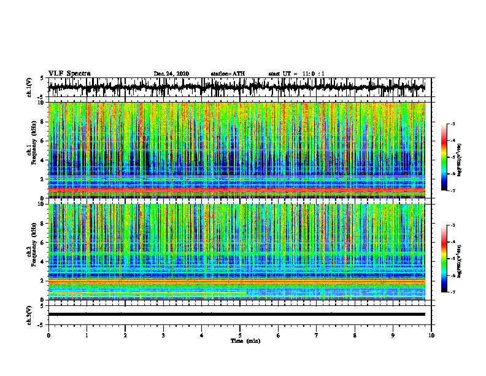Click the ch.3 flat voltage trace

click(236, 315)
